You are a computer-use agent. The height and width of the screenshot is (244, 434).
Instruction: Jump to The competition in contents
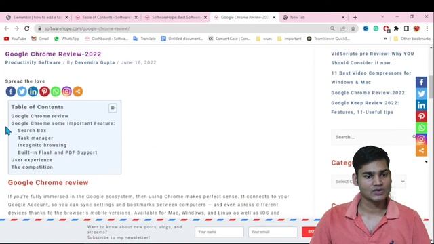click(x=32, y=167)
